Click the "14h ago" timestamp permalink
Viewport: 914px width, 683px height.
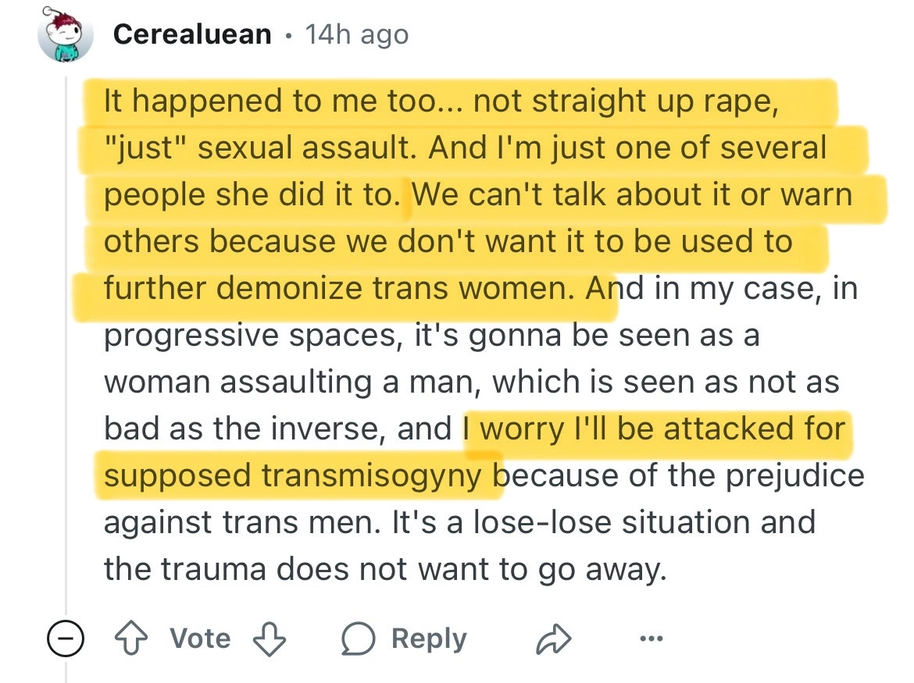(x=357, y=35)
